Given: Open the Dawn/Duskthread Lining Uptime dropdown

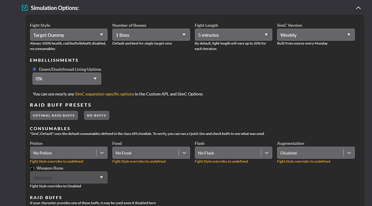Looking at the screenshot, I should coord(67,79).
